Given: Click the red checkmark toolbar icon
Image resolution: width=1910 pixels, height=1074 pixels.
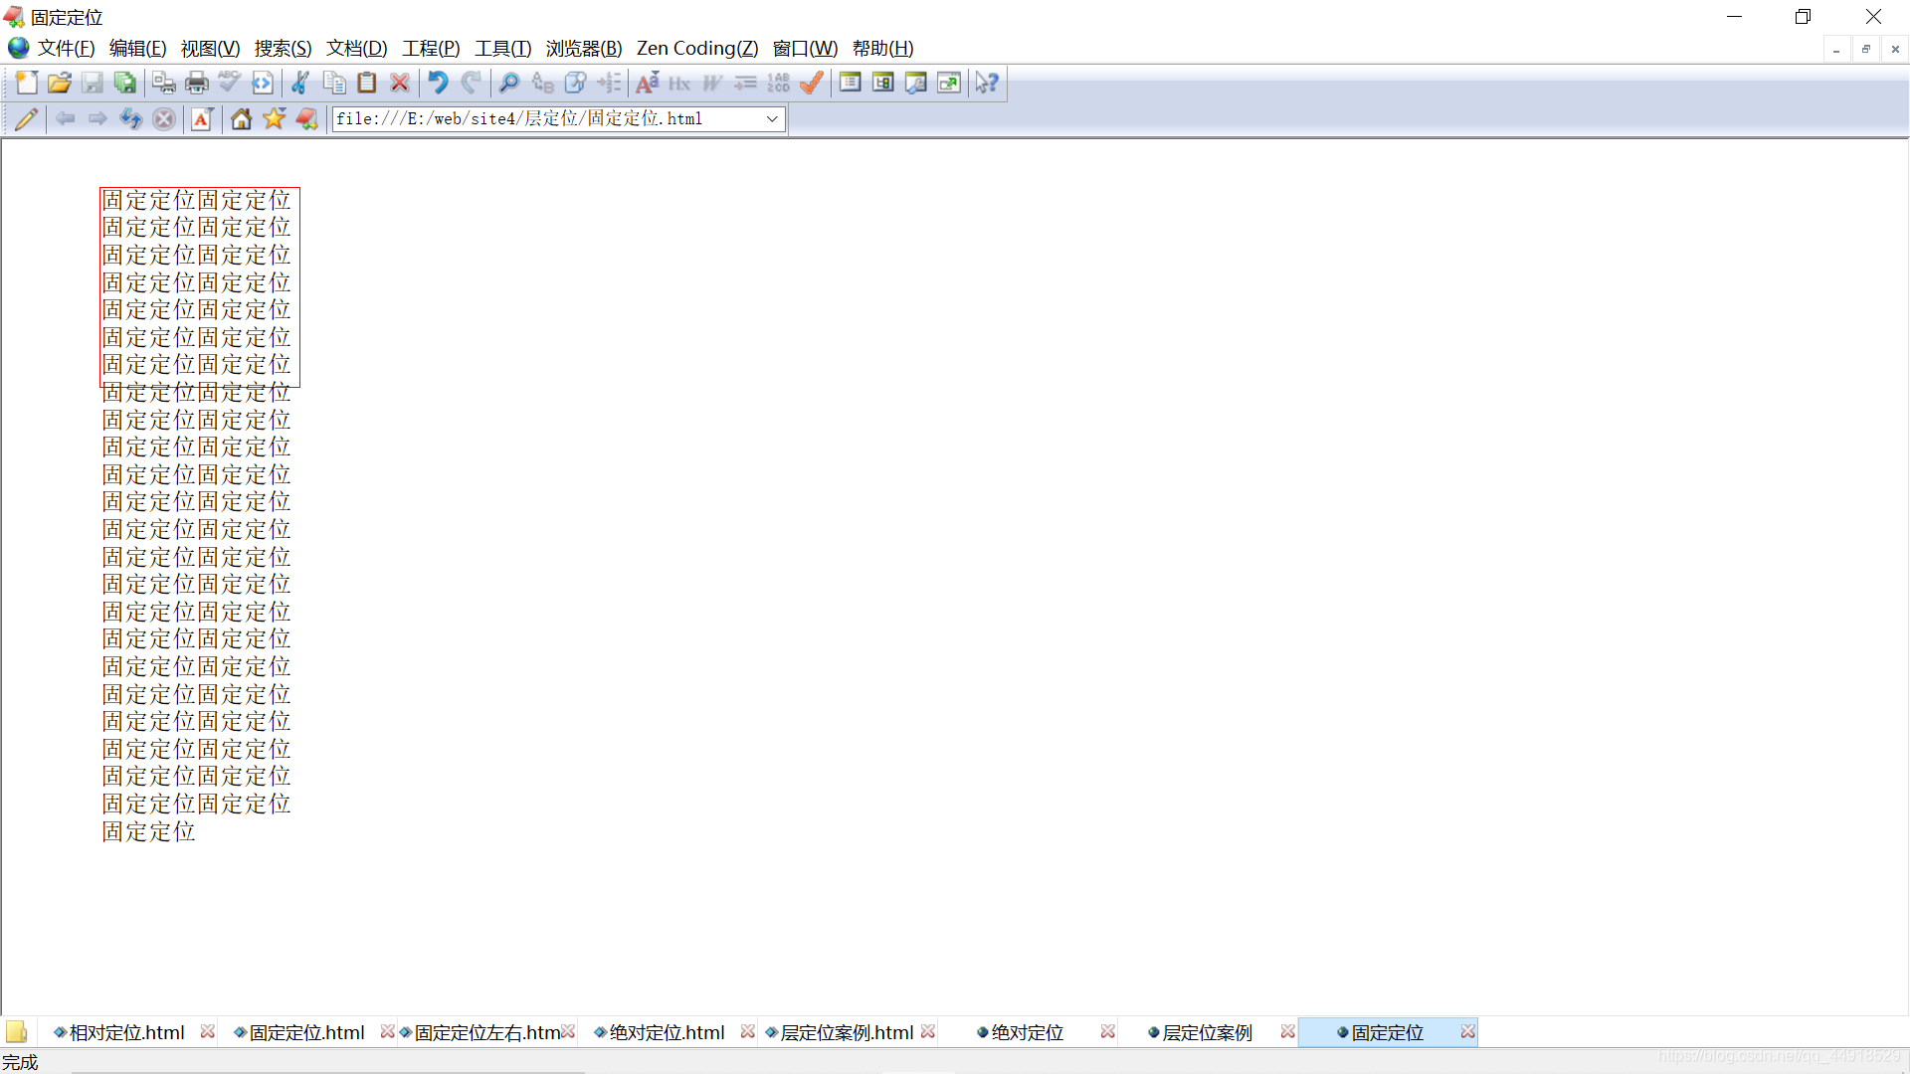Looking at the screenshot, I should click(812, 84).
